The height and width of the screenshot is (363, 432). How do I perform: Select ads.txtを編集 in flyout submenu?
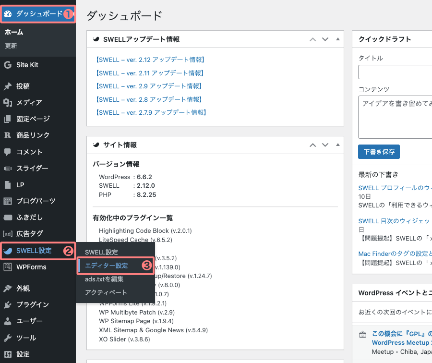tap(104, 279)
